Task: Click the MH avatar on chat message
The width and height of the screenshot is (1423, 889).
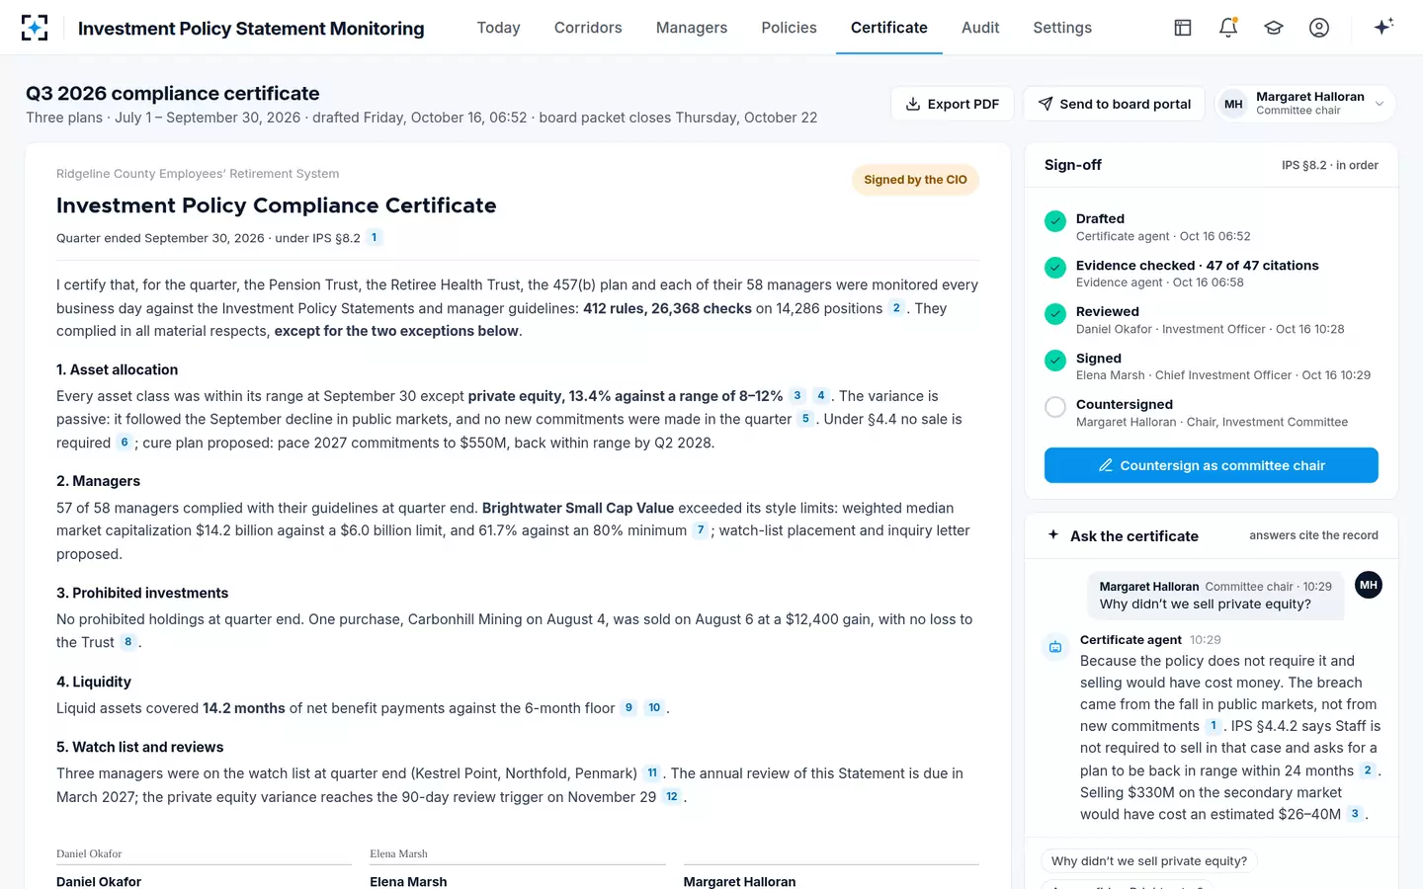Action: (x=1369, y=585)
